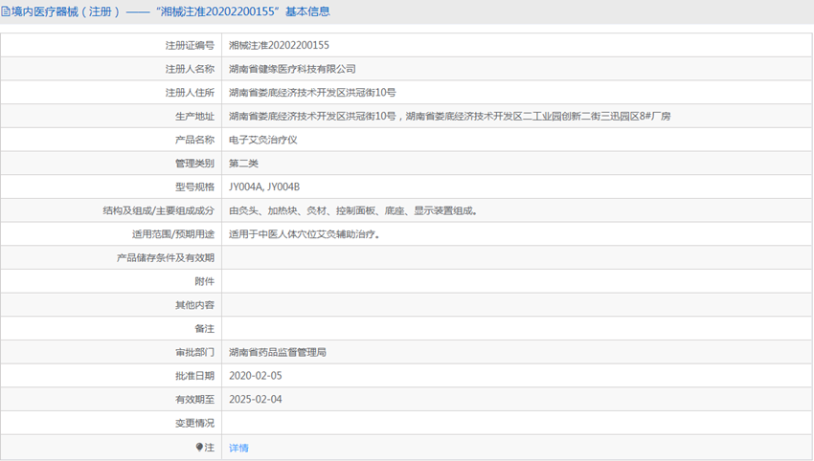Click the 生产地址 label
Screen dimensions: 814x461
(194, 116)
